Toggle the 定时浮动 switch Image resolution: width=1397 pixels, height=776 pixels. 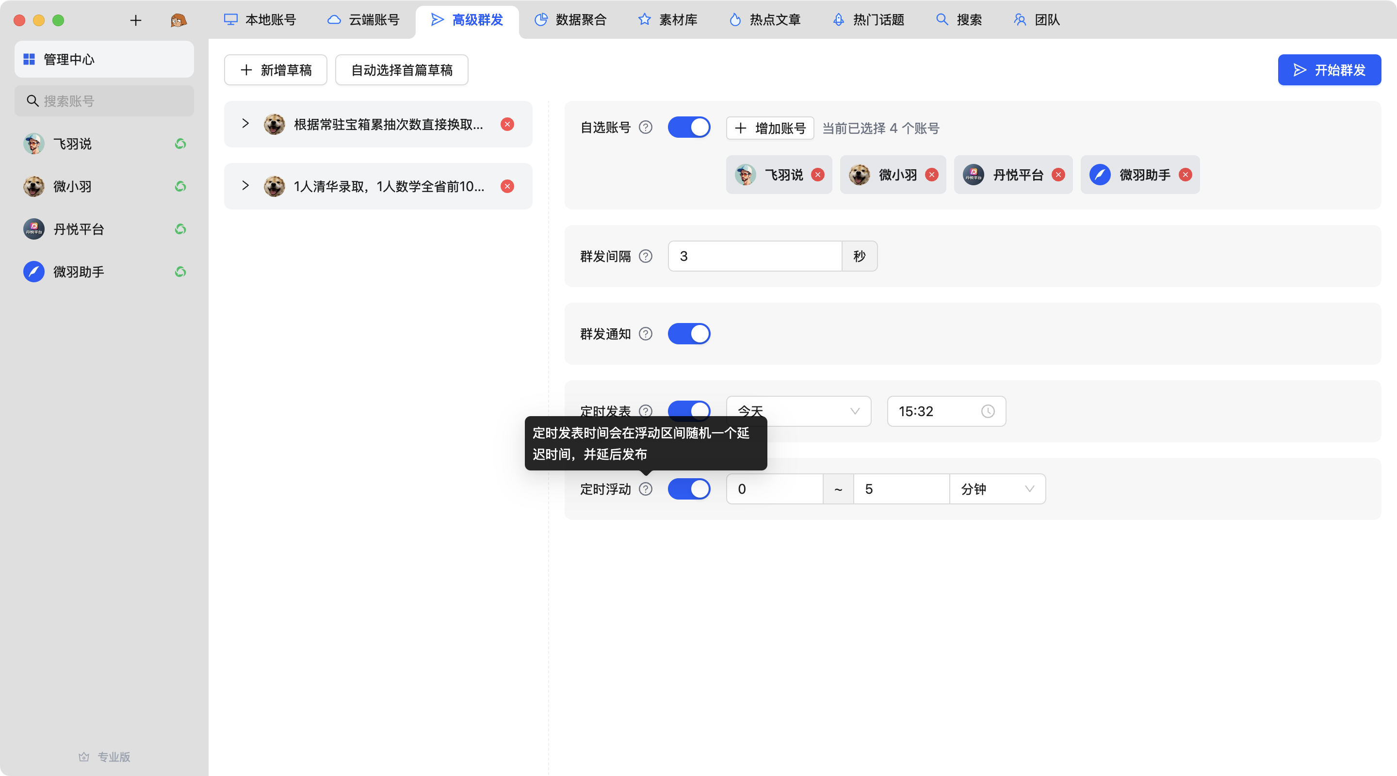click(x=689, y=488)
